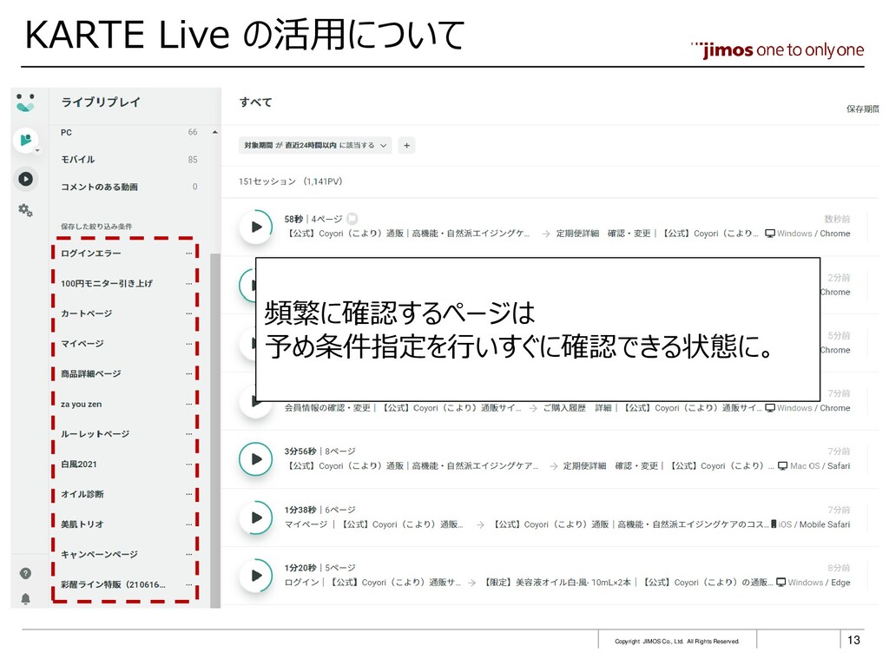Screen dimensions: 889x659
Task: Open more options for ログインエラー
Action: 188,254
